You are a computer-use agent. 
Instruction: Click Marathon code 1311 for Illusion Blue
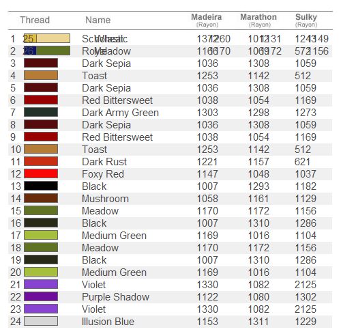tap(258, 322)
